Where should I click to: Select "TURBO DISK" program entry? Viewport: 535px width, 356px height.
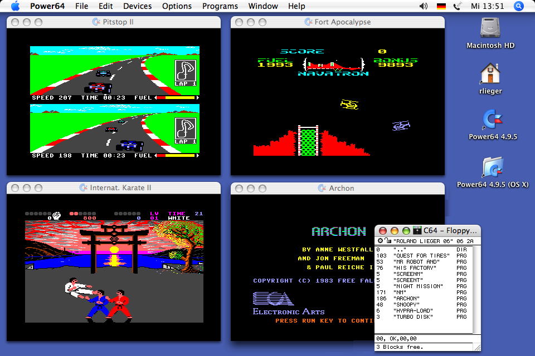[423, 317]
